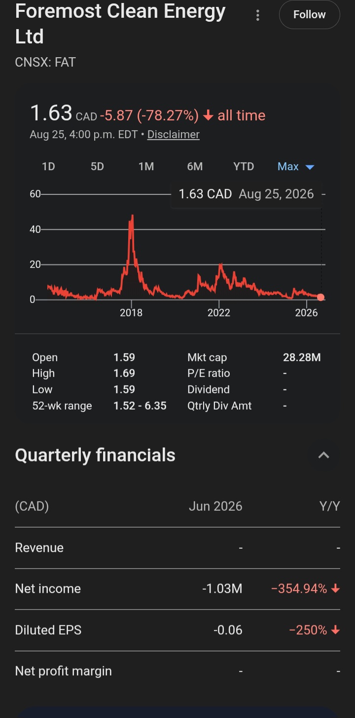Collapse the Quarterly financials section
Image resolution: width=355 pixels, height=718 pixels.
323,455
